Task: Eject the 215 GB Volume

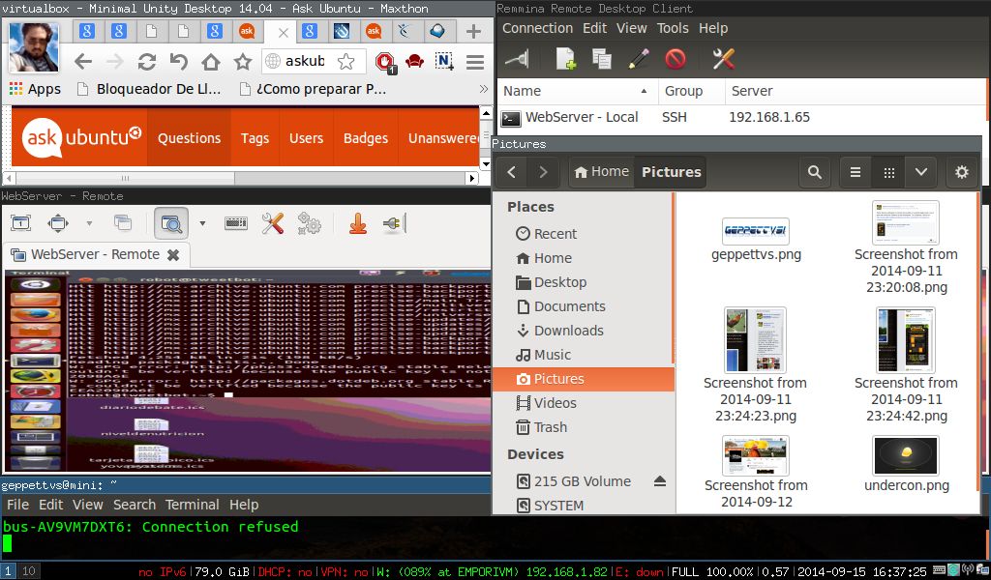Action: [660, 480]
